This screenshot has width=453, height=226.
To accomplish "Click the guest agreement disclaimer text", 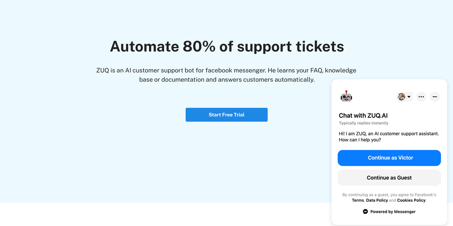I will click(389, 195).
